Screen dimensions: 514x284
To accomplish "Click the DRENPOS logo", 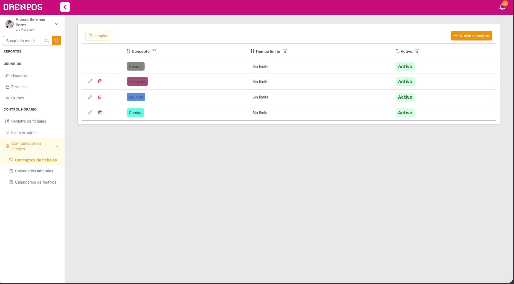I will coord(23,7).
